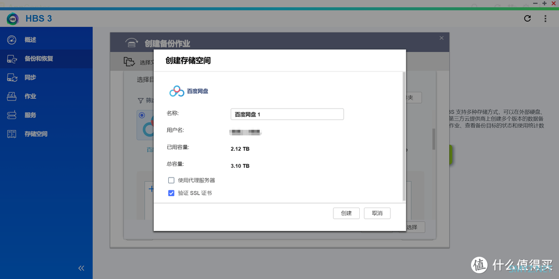Click the 百度网盘 cloud logo
This screenshot has width=559, height=279.
pos(176,91)
